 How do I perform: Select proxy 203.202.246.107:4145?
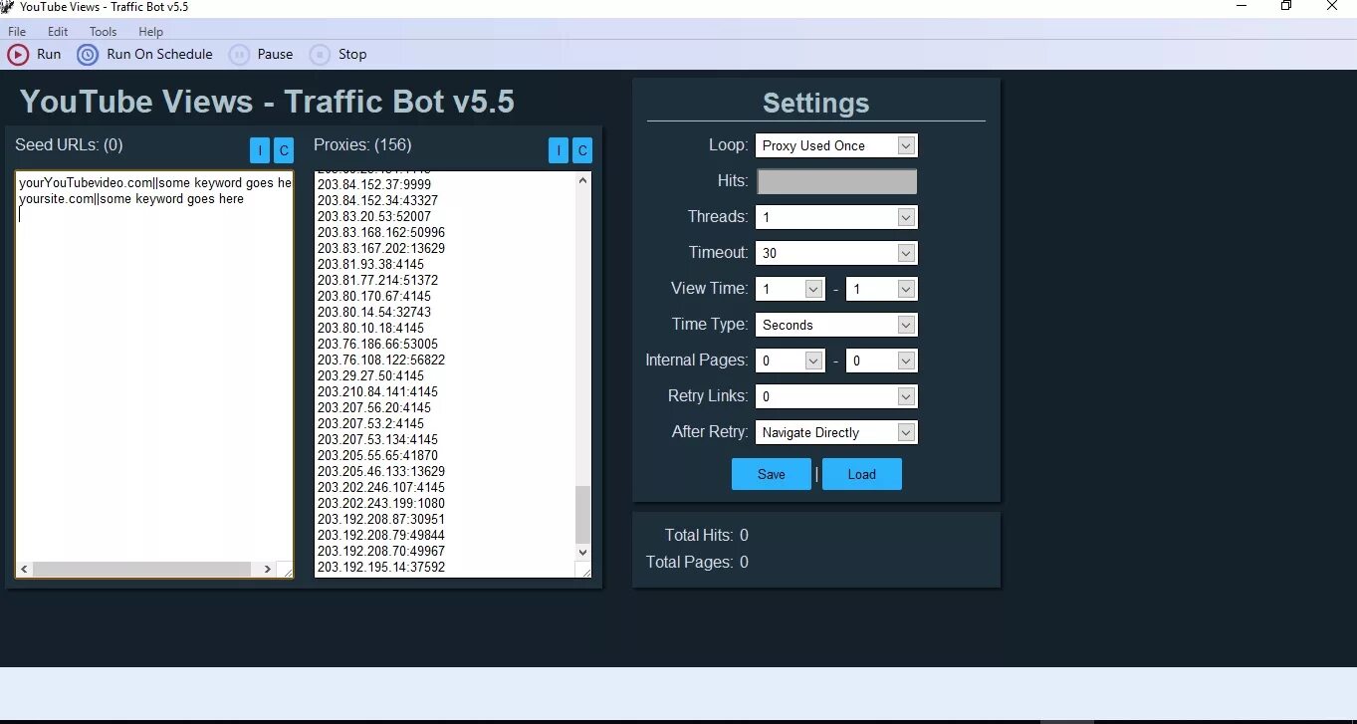[x=381, y=487]
